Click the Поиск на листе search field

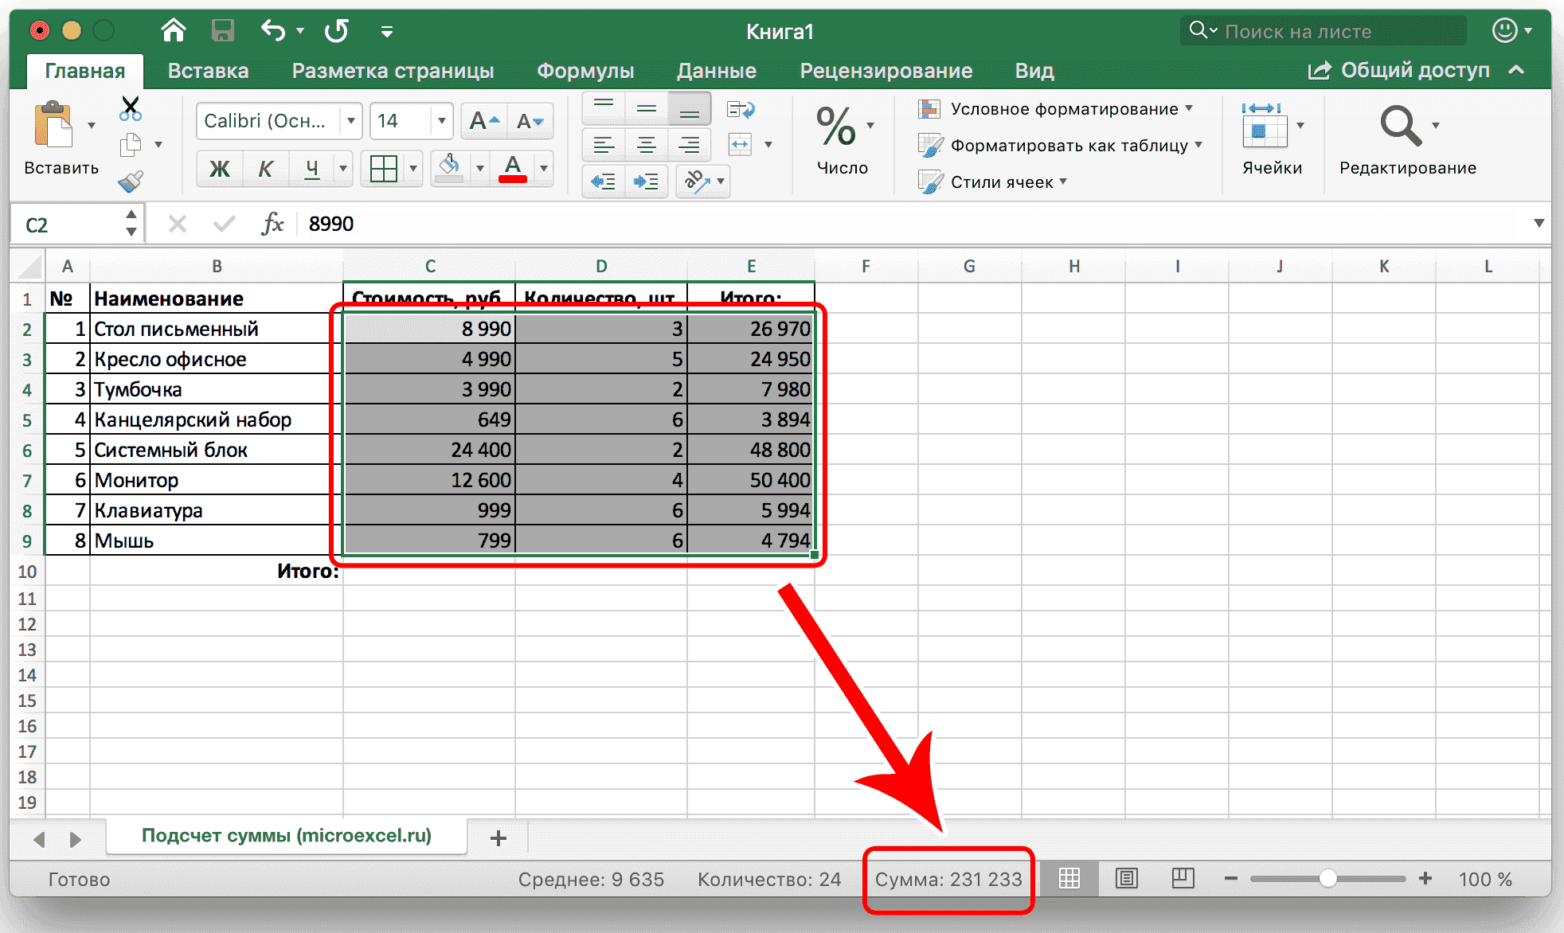[1322, 32]
